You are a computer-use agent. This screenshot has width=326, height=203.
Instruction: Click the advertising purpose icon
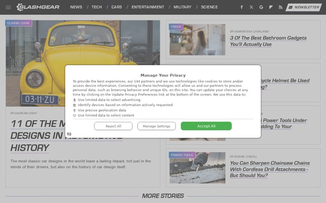(74, 100)
